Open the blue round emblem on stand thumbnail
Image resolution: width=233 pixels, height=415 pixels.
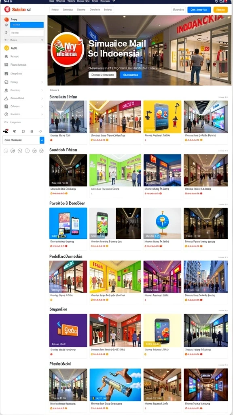(x=163, y=223)
